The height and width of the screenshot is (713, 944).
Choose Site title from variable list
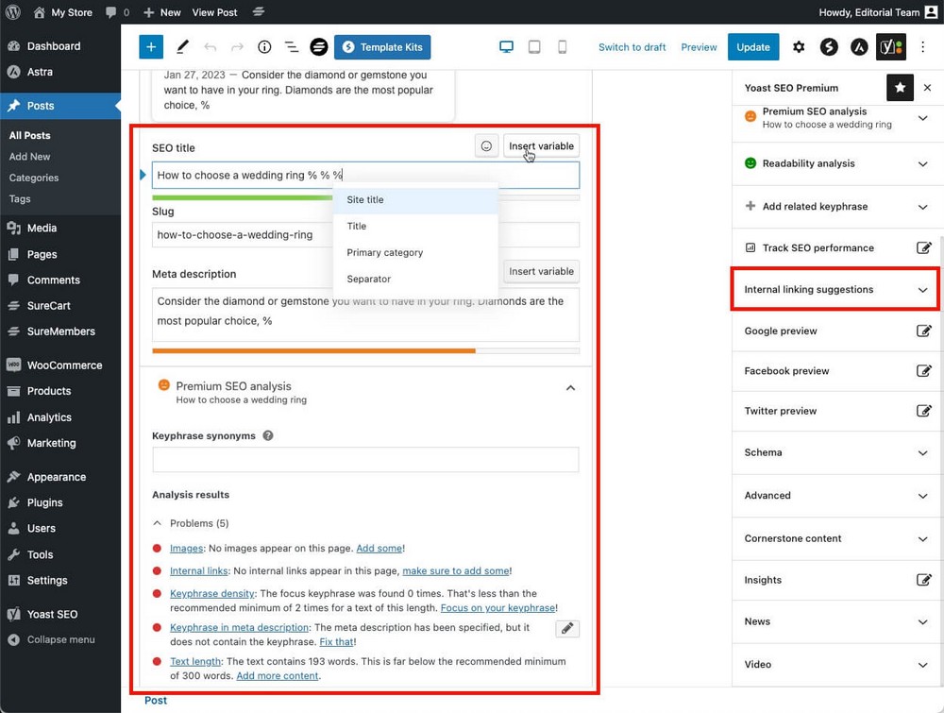click(415, 200)
